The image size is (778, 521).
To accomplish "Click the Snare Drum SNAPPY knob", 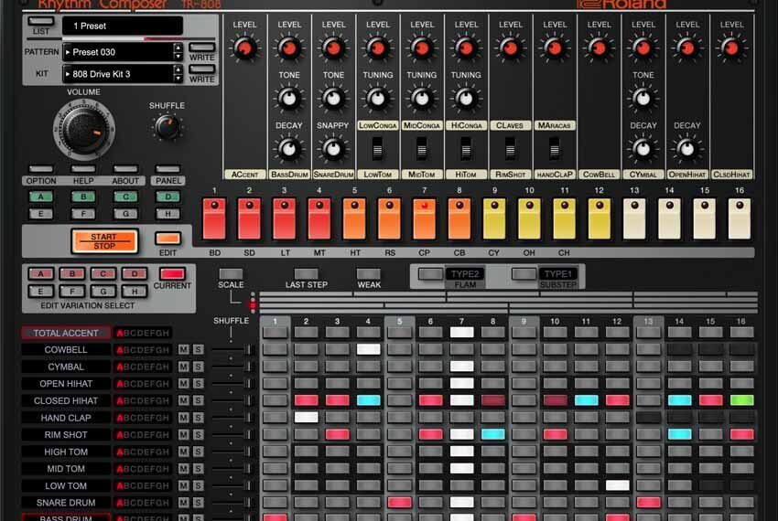I will click(333, 149).
